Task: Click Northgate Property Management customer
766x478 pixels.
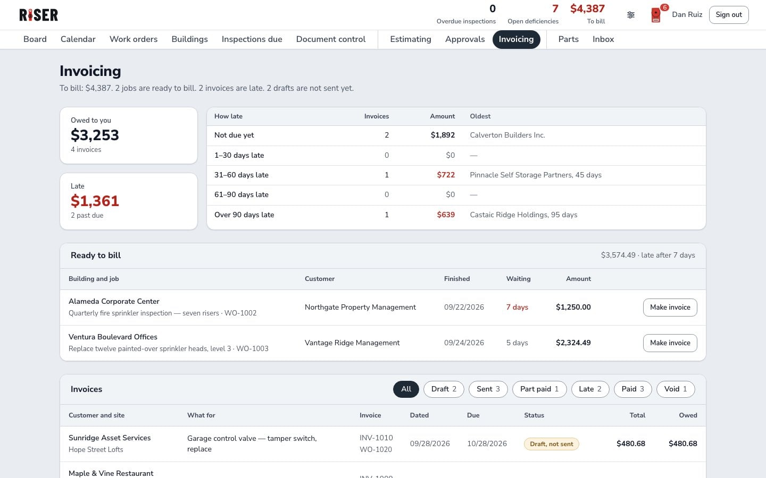Action: coord(360,308)
